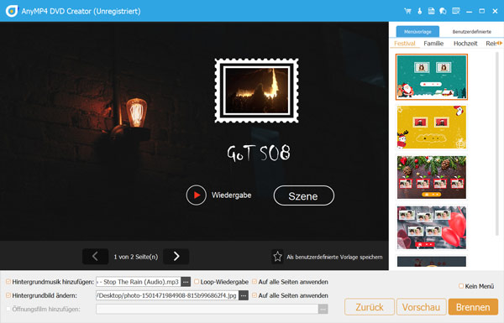Click the background music path field
Image resolution: width=504 pixels, height=323 pixels.
(139, 282)
